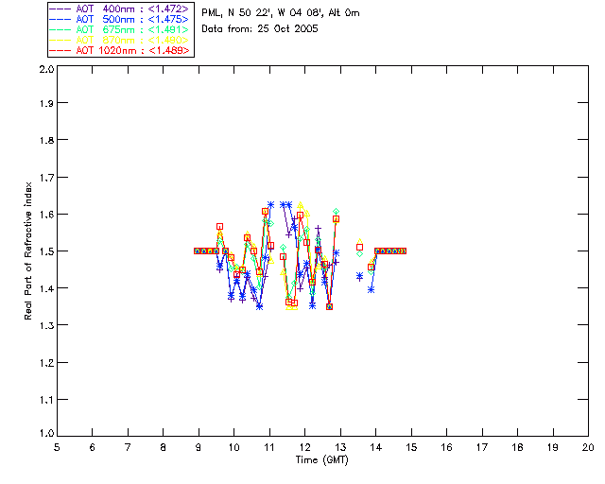
Task: Click the AOT 1020nm legend entry
Action: (x=119, y=50)
